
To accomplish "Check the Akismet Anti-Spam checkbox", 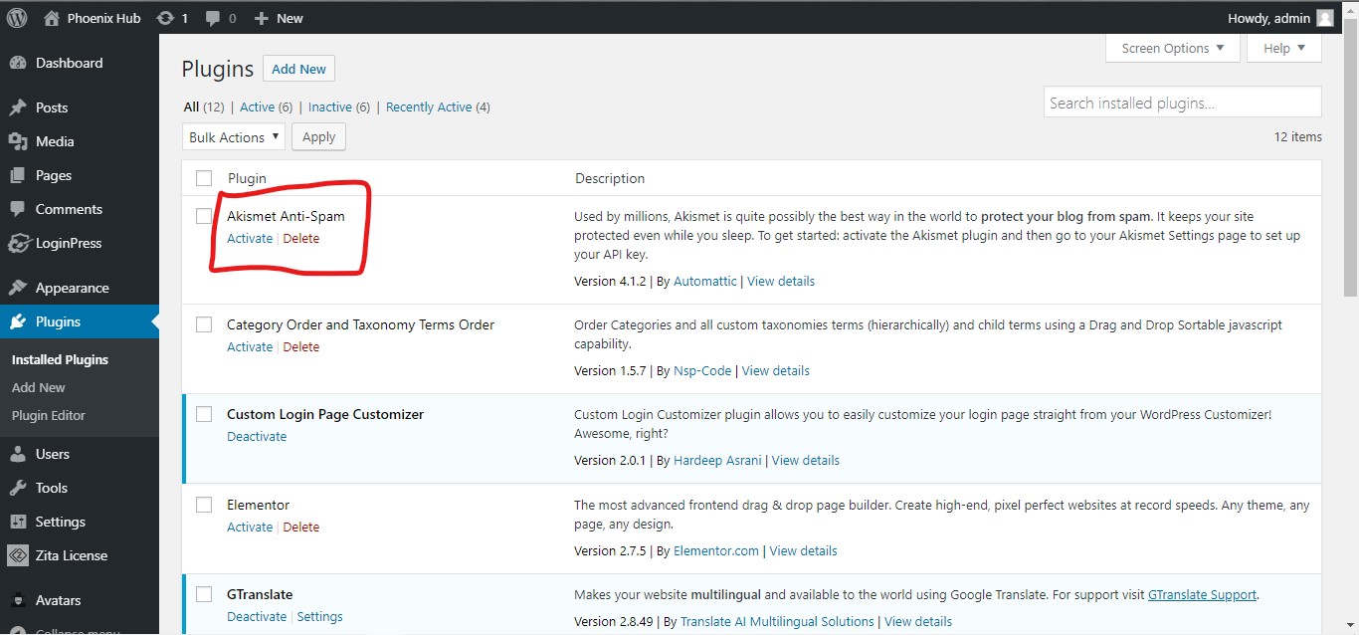I will (x=204, y=216).
